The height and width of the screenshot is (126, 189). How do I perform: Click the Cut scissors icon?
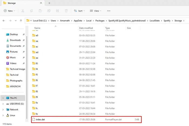[23, 11]
